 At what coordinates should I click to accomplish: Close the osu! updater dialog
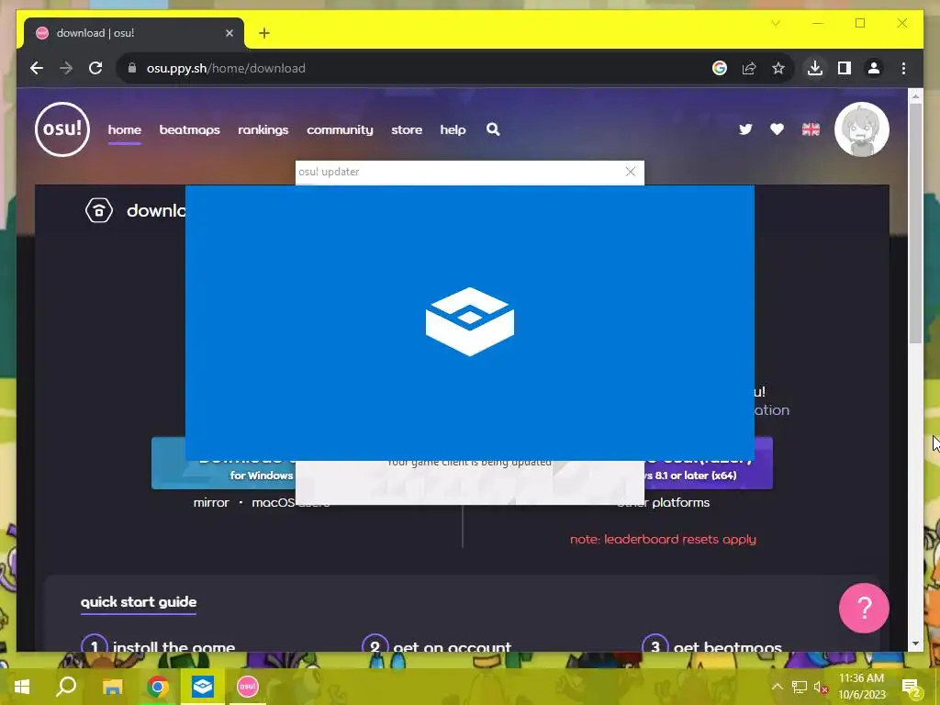tap(630, 172)
